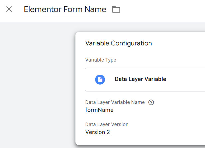Click the Data Layer Version label

pos(107,124)
